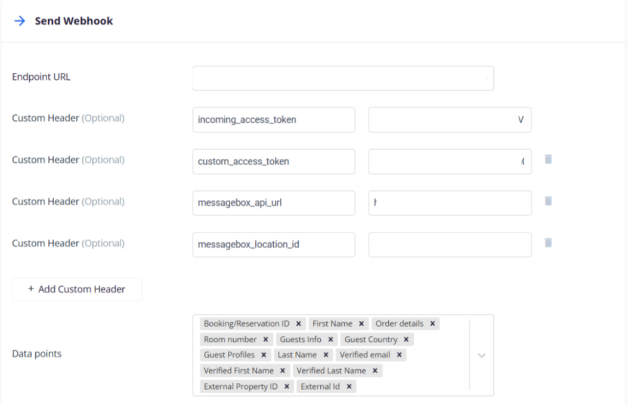Focus the Endpoint URL field

pyautogui.click(x=344, y=78)
